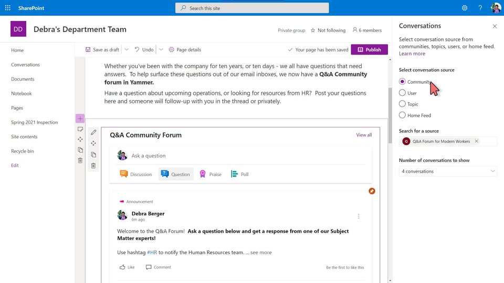
Task: Click Debra's Department Team site title
Action: (80, 29)
